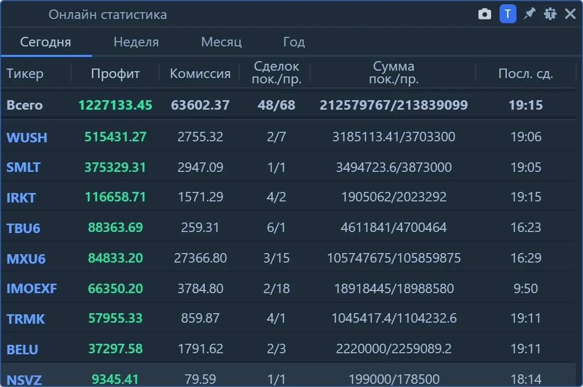Click IMOEXF profit 66350.20
This screenshot has height=387, width=583.
click(115, 288)
